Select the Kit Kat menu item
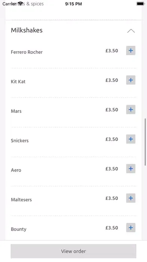 pyautogui.click(x=18, y=82)
